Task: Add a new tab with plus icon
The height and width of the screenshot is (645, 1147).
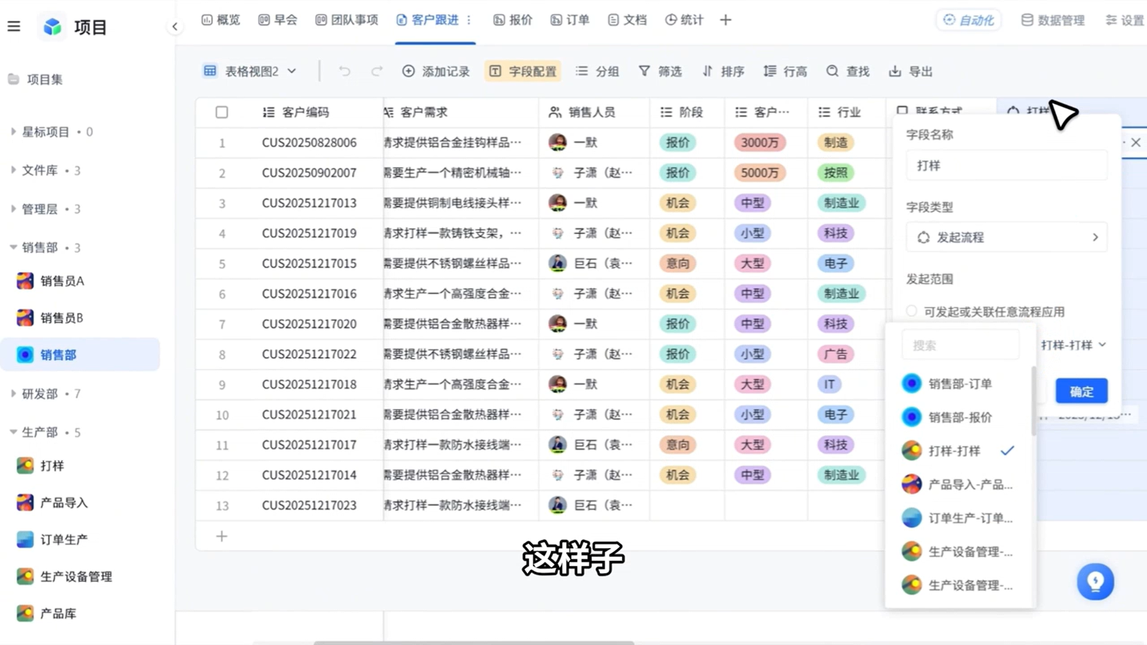Action: point(726,20)
